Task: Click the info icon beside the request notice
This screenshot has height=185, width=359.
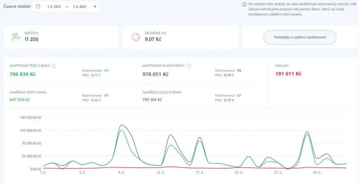Action: coord(244,4)
